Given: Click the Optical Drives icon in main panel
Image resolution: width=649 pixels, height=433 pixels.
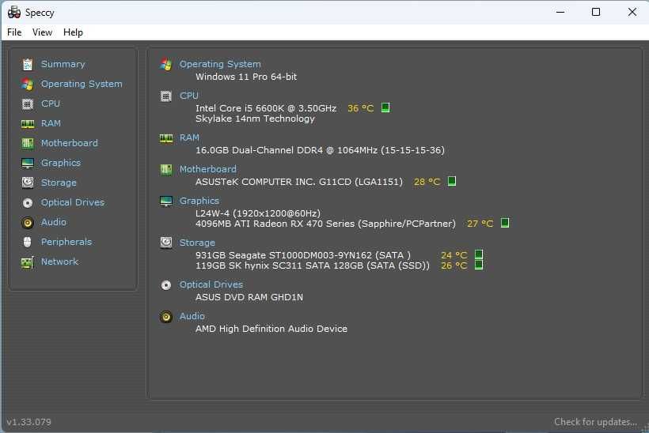Looking at the screenshot, I should 166,285.
